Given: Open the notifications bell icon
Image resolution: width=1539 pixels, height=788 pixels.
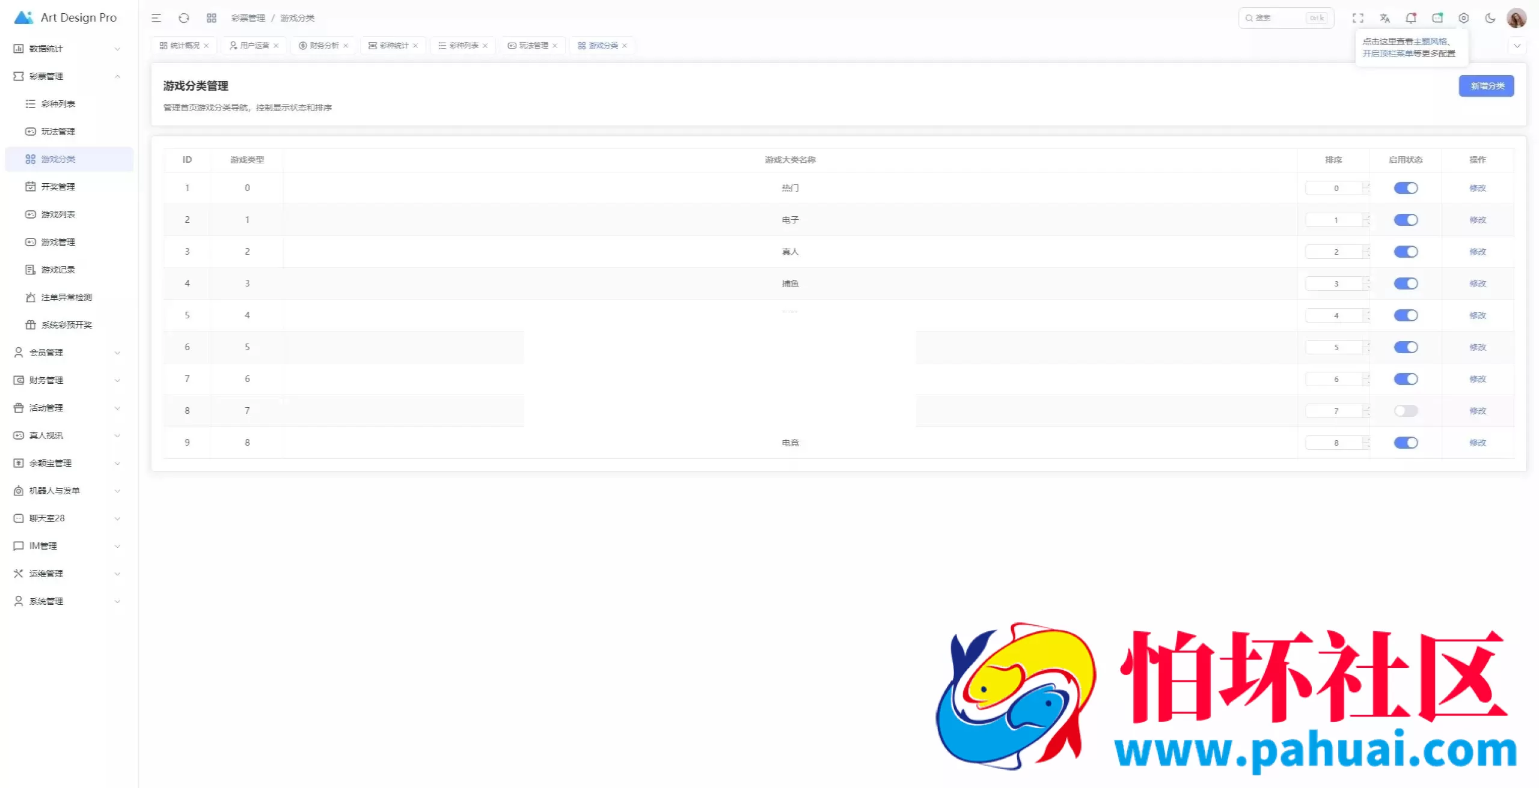Looking at the screenshot, I should click(1411, 18).
